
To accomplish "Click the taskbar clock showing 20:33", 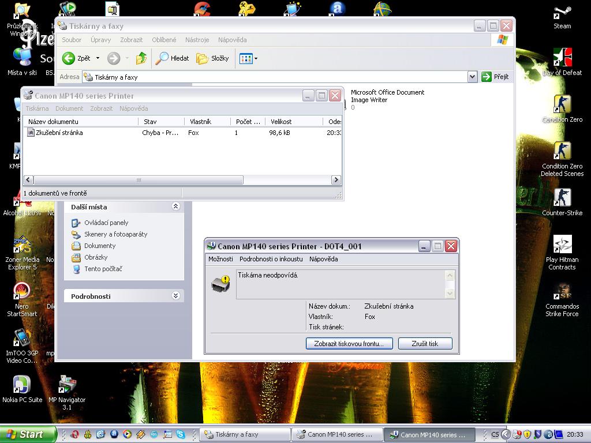I will [575, 435].
